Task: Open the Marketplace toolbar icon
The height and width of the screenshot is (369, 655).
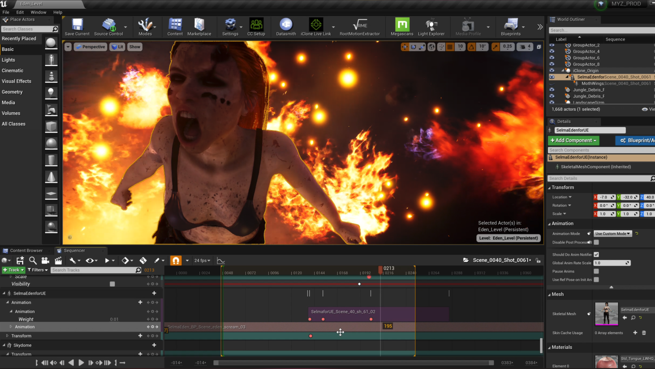Action: [x=199, y=27]
